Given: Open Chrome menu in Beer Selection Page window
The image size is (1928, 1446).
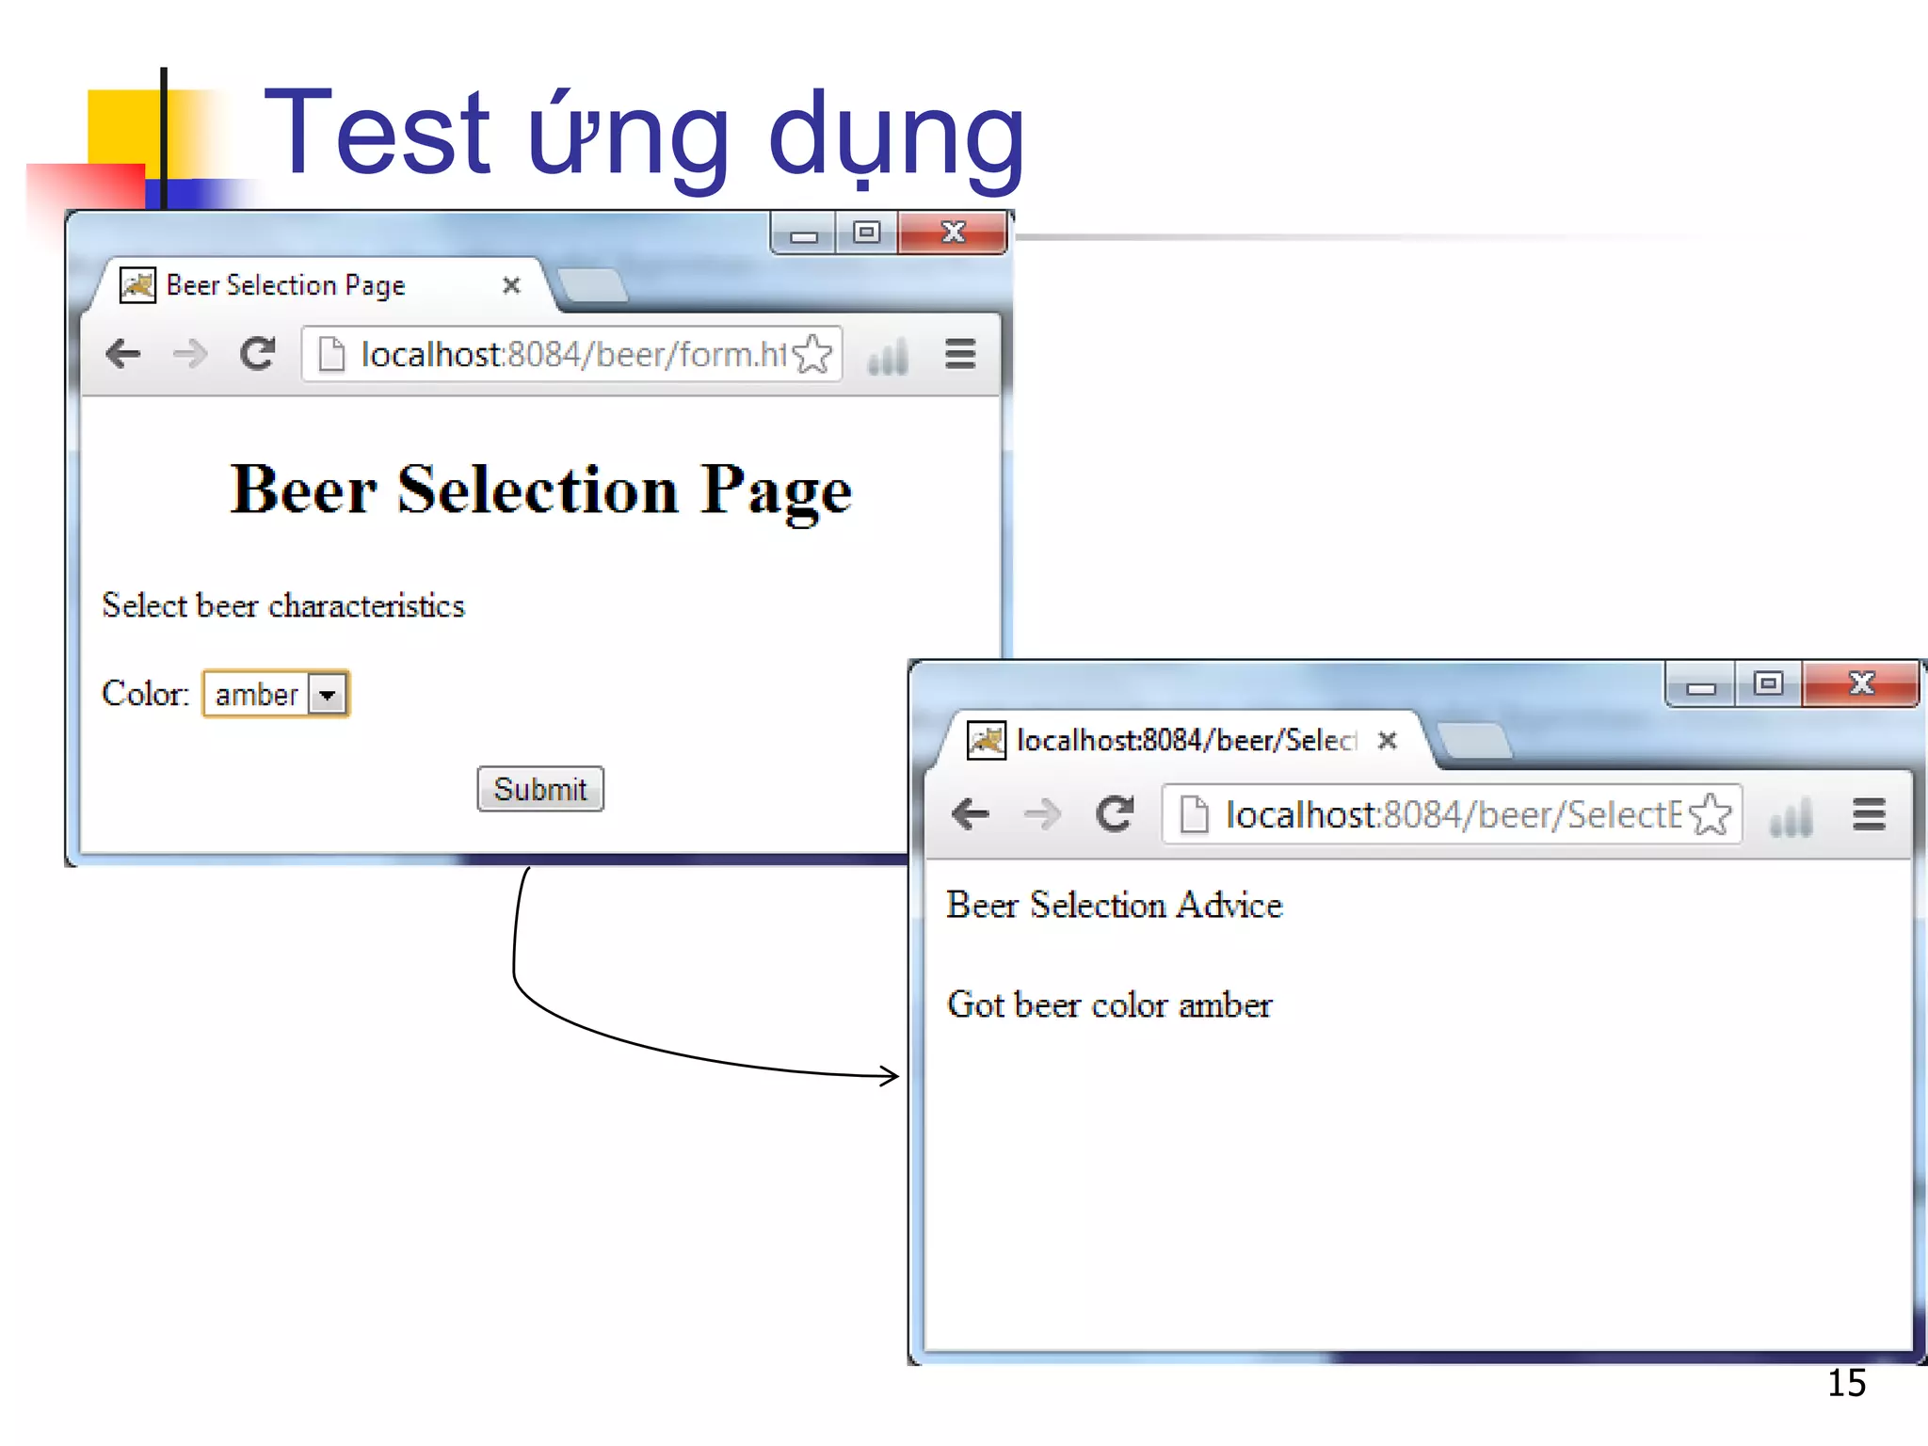Looking at the screenshot, I should 960,354.
